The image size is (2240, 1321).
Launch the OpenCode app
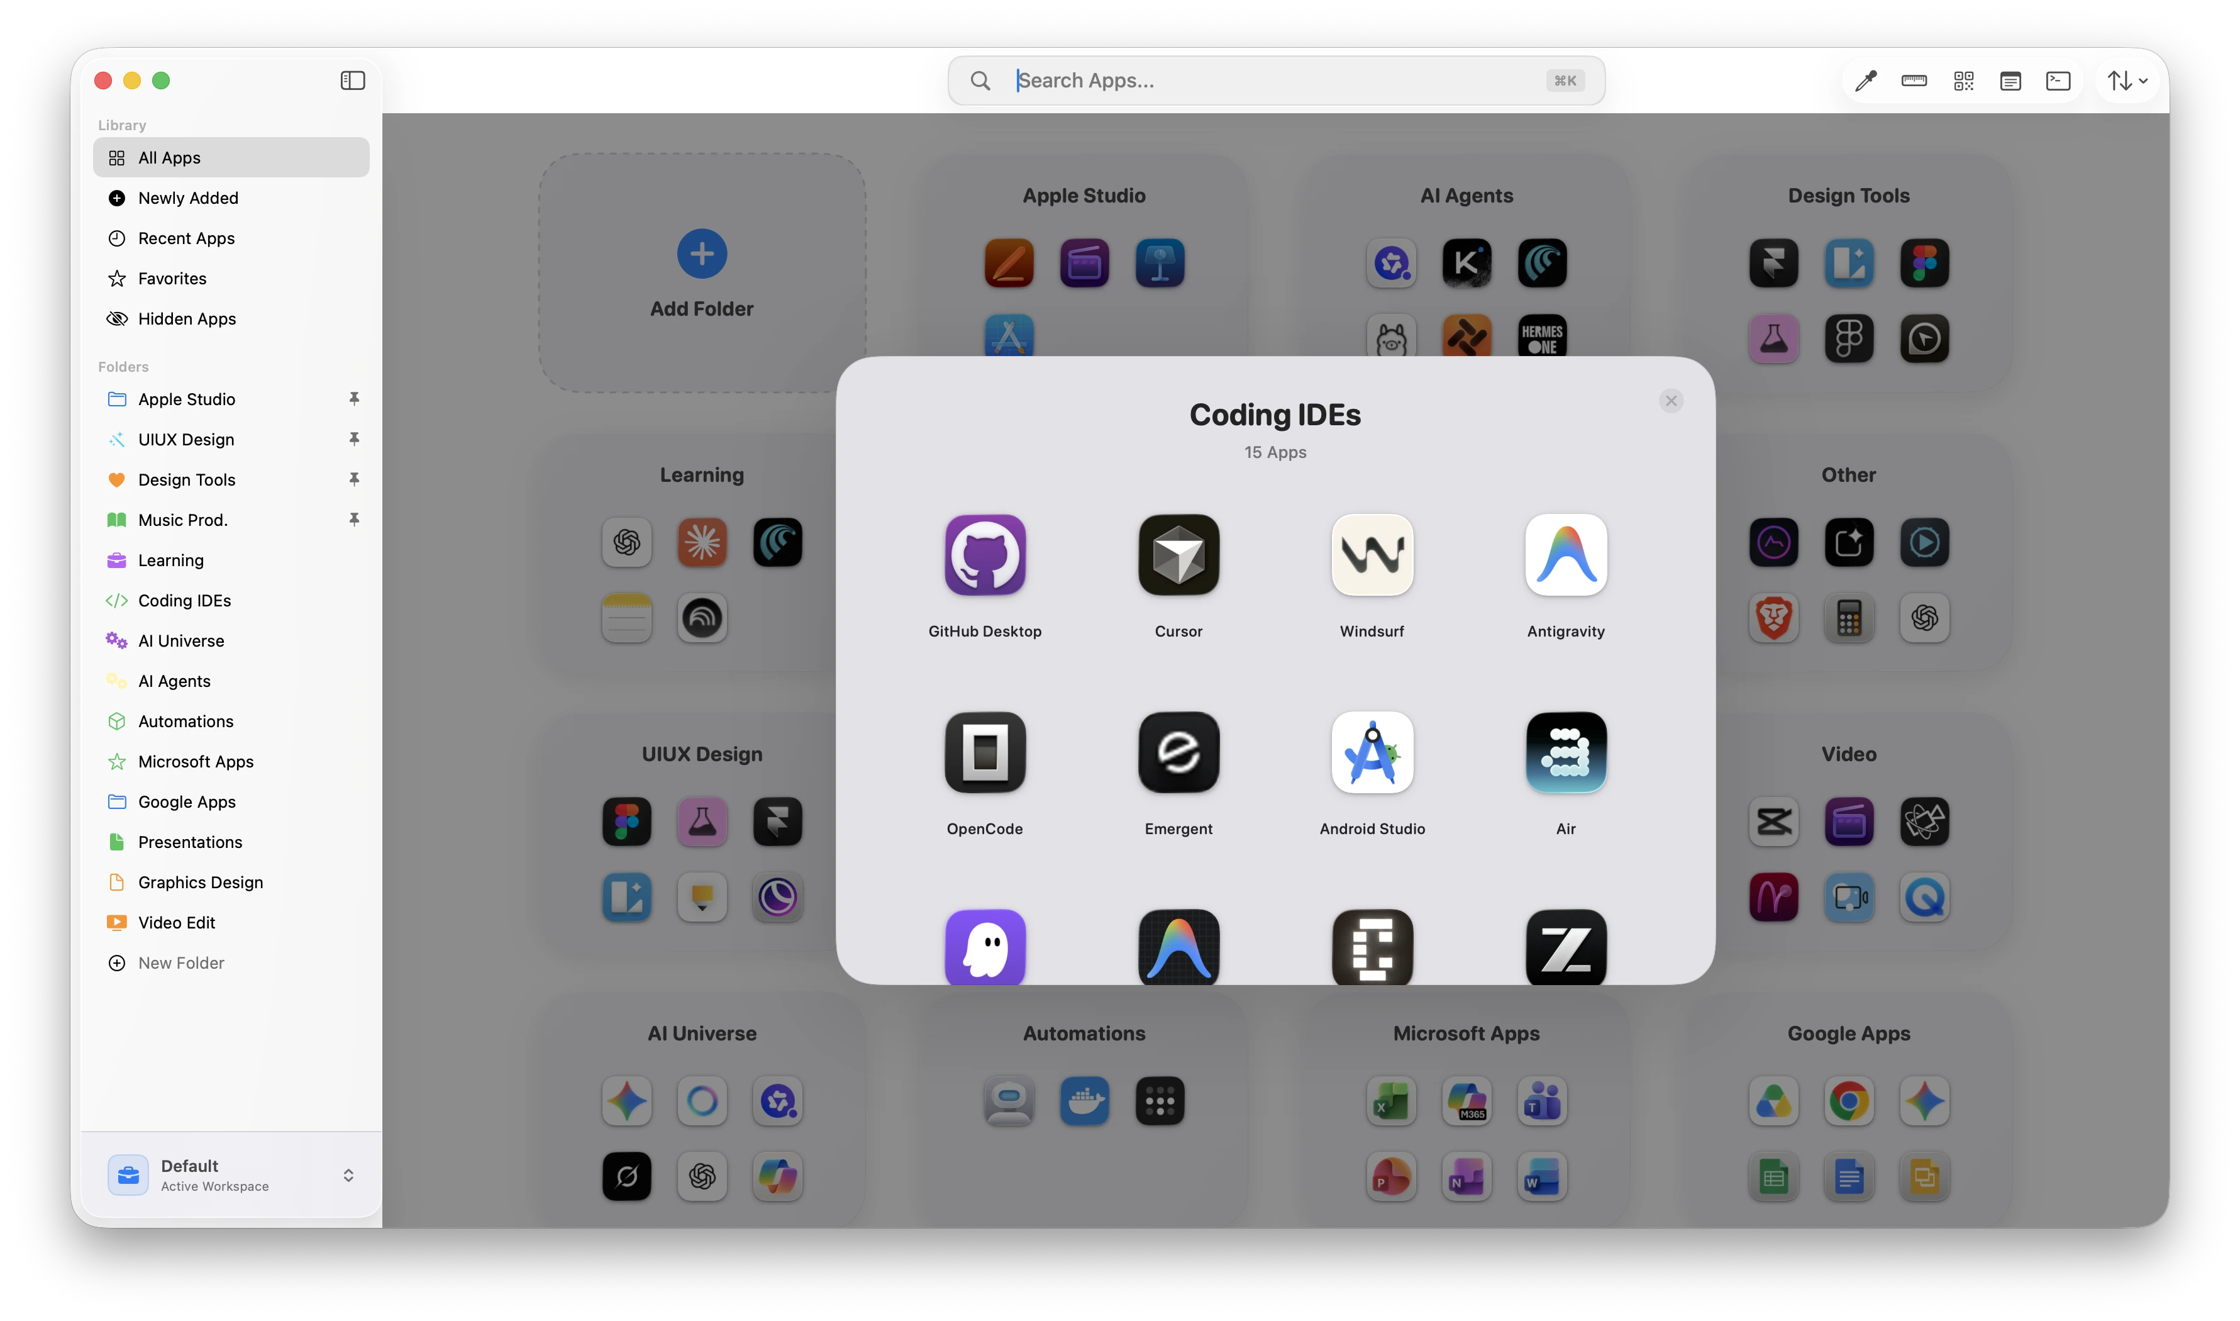click(x=984, y=752)
